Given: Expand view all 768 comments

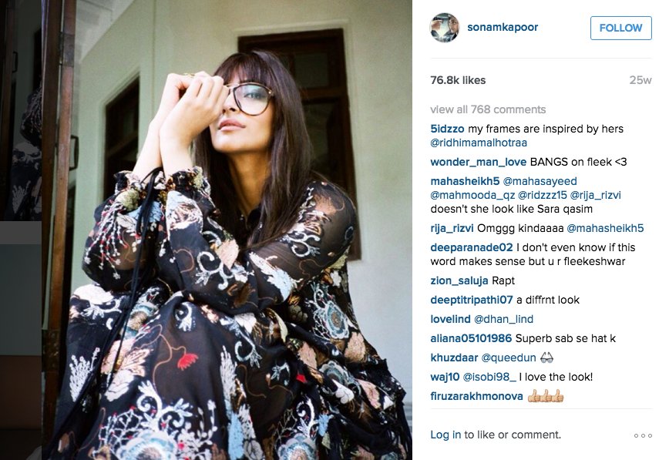Looking at the screenshot, I should point(488,109).
